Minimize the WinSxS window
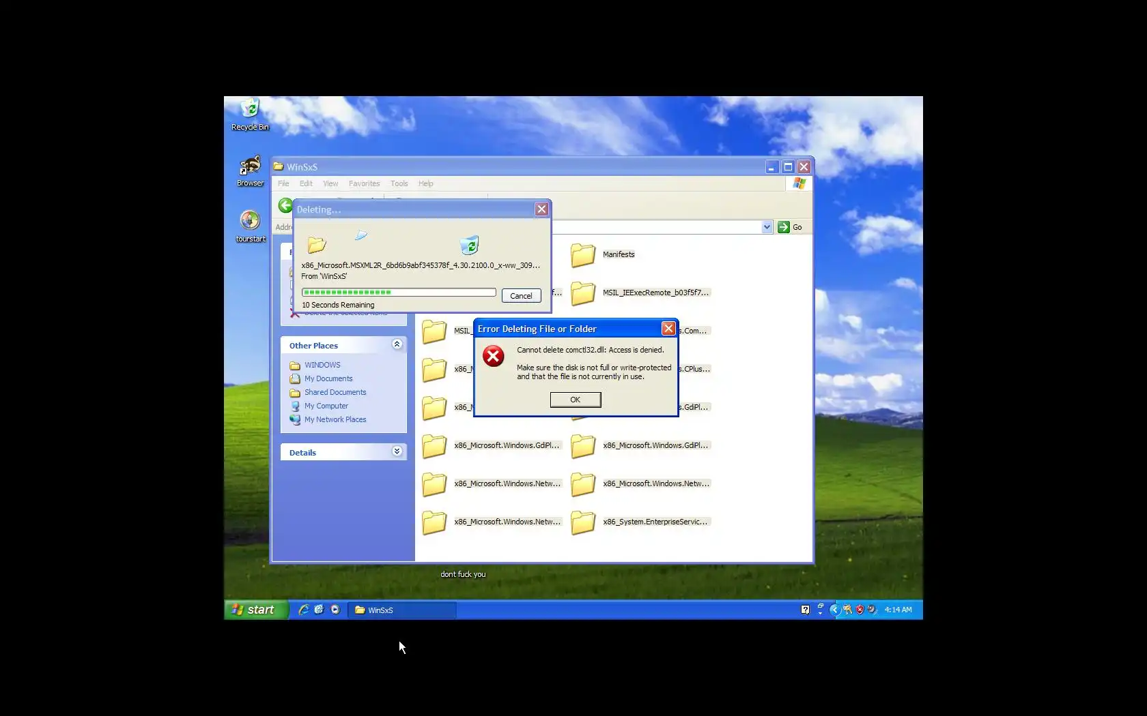1147x716 pixels. (x=771, y=167)
